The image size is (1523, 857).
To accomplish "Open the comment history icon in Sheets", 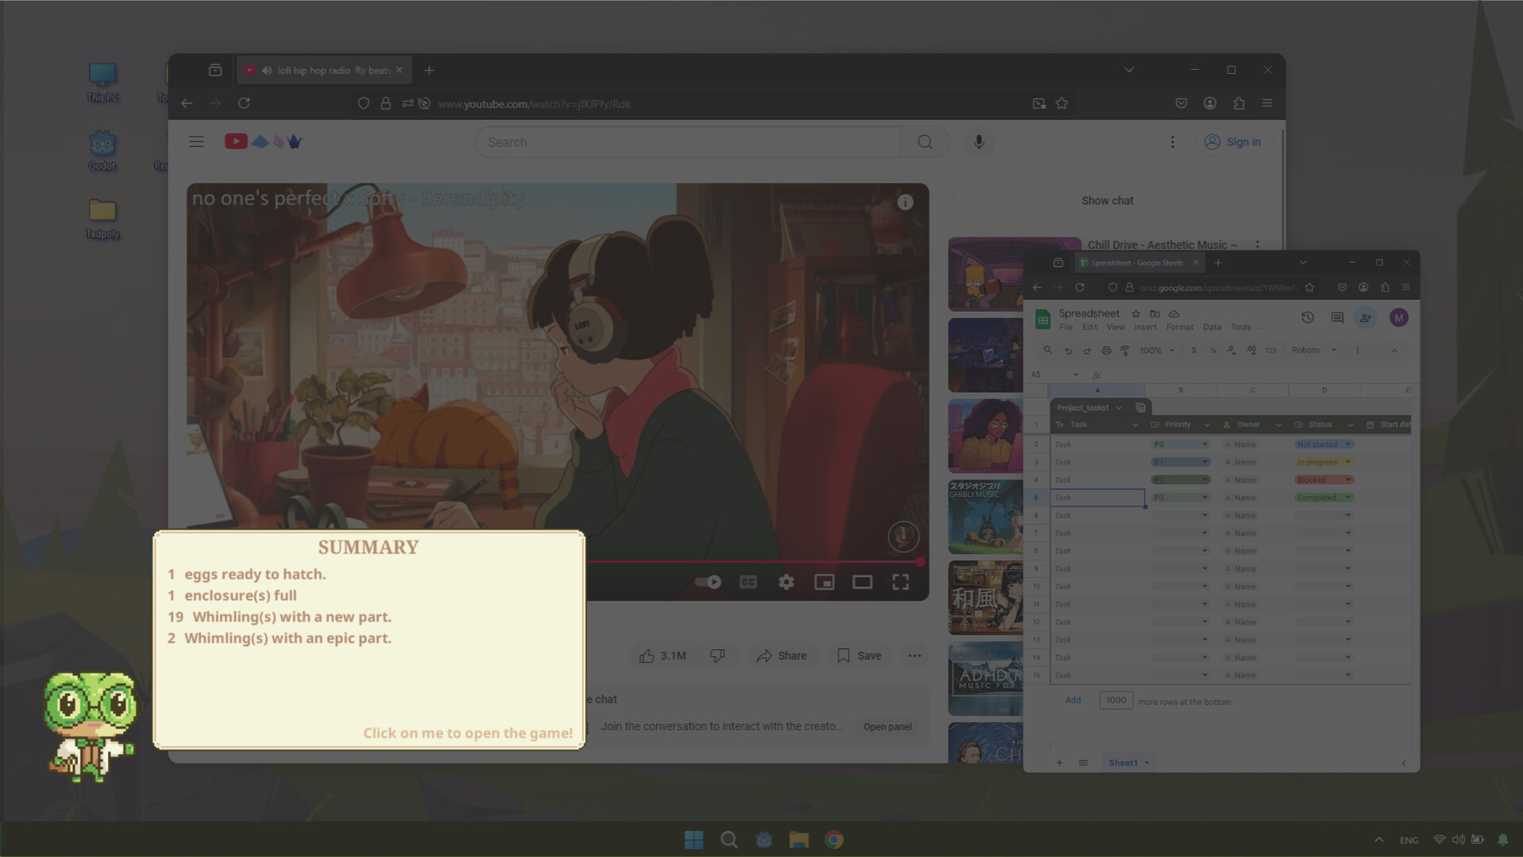I will point(1337,317).
